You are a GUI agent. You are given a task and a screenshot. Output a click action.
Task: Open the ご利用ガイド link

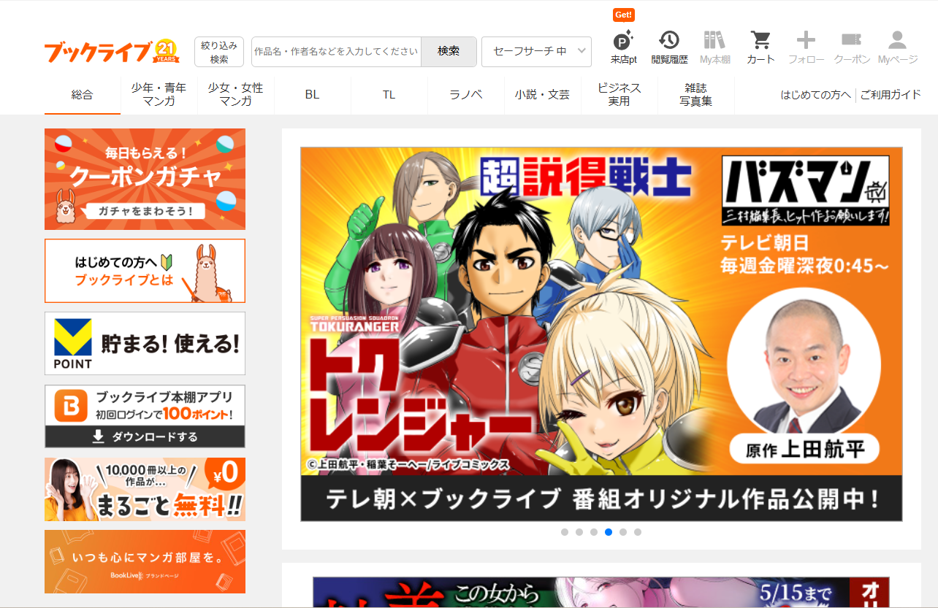(891, 95)
